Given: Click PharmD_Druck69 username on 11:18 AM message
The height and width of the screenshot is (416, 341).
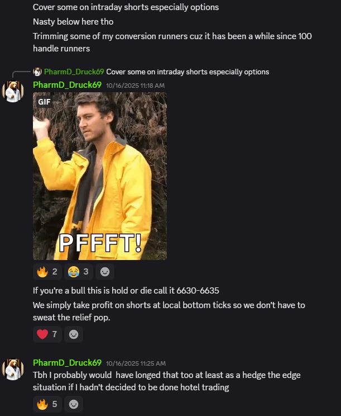Looking at the screenshot, I should tap(67, 85).
